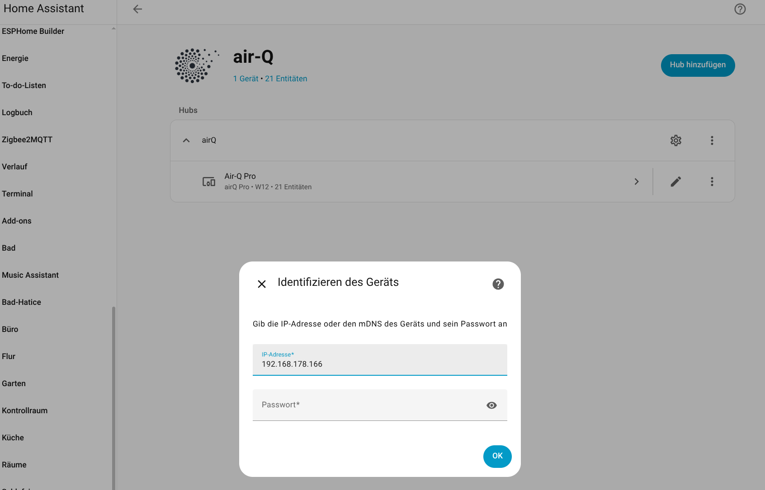Toggle password visibility eye icon
765x490 pixels.
(491, 406)
